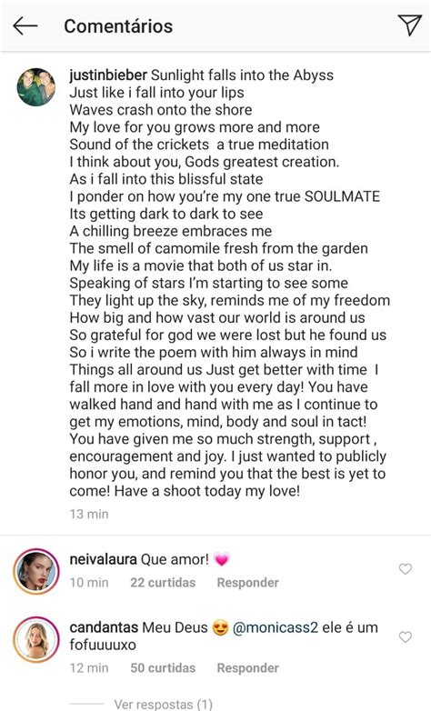View the 22 curtidas likes list
Viewport: 431px width, 711px height.
click(x=163, y=582)
